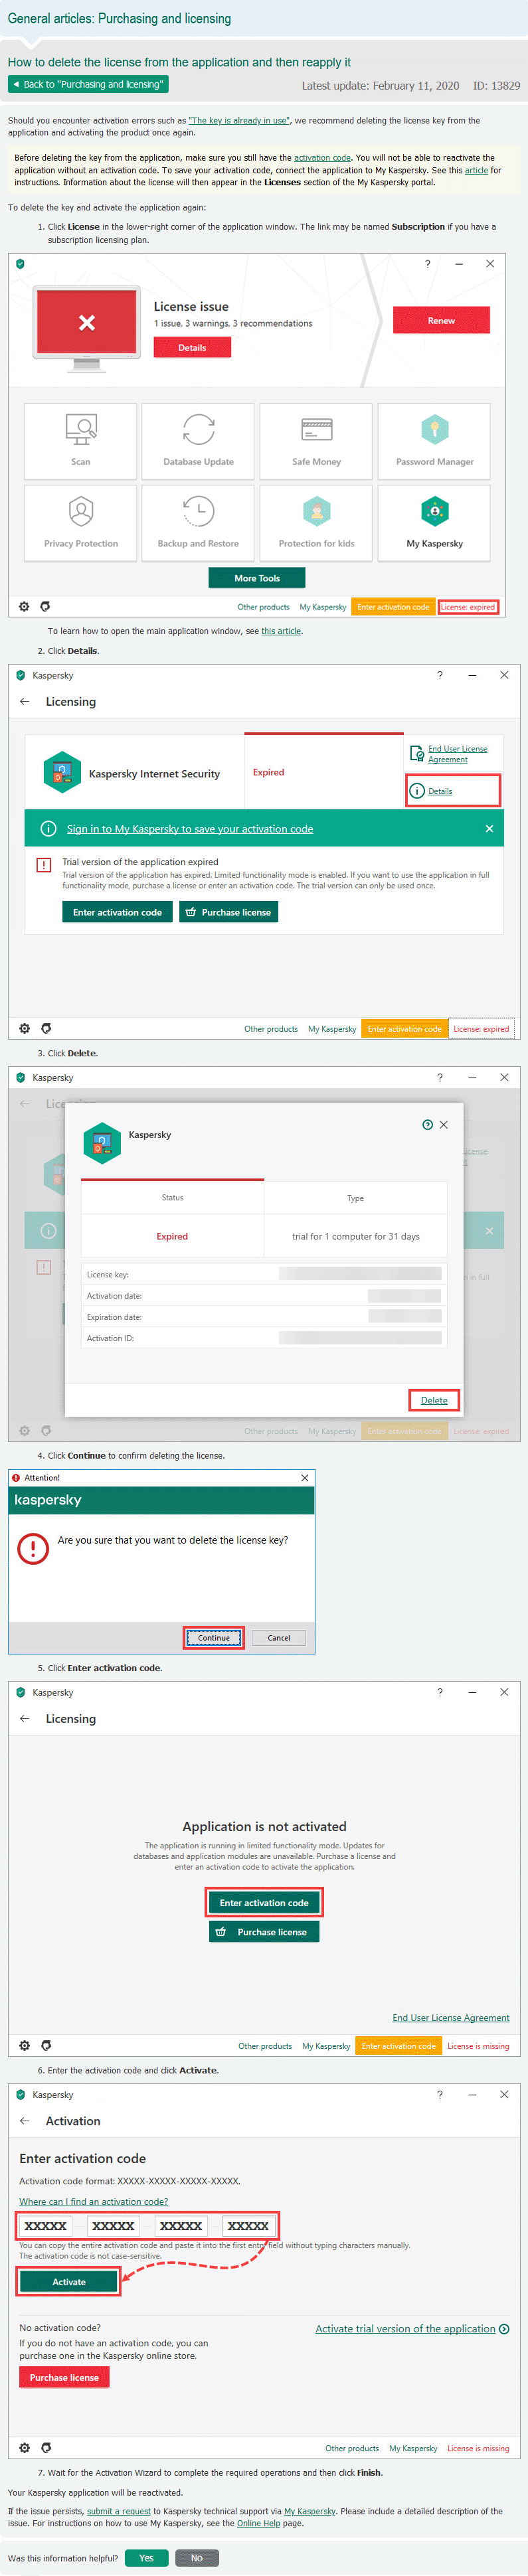This screenshot has height=2576, width=528.
Task: Click the red warning icon beside Trial version notice
Action: (x=44, y=865)
